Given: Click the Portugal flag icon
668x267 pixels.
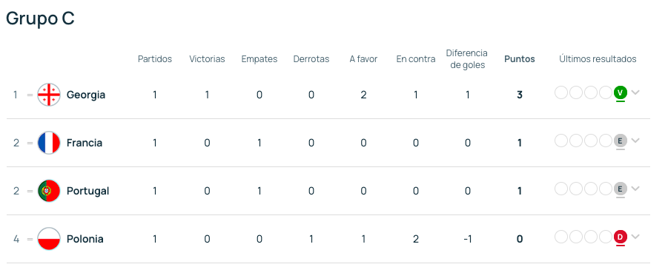Looking at the screenshot, I should 49,191.
